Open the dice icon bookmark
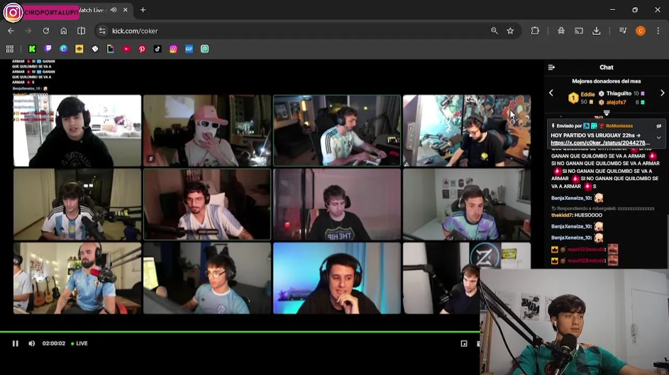The height and width of the screenshot is (375, 669). [x=95, y=49]
